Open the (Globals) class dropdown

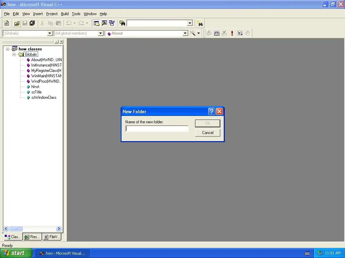50,33
